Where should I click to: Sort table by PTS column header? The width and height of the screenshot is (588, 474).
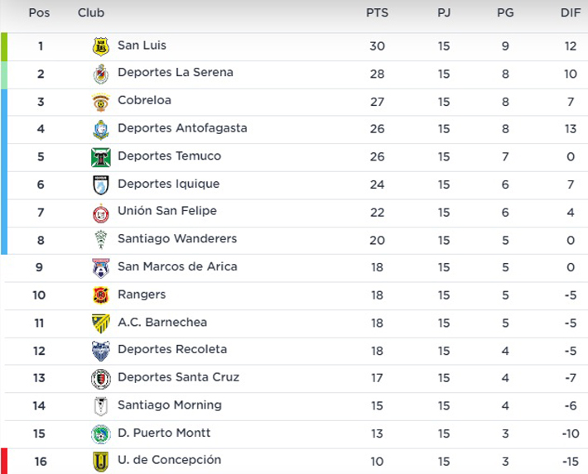click(x=377, y=13)
